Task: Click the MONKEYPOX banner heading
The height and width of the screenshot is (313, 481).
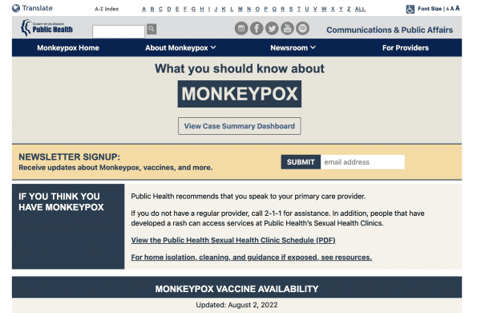Action: [x=239, y=94]
